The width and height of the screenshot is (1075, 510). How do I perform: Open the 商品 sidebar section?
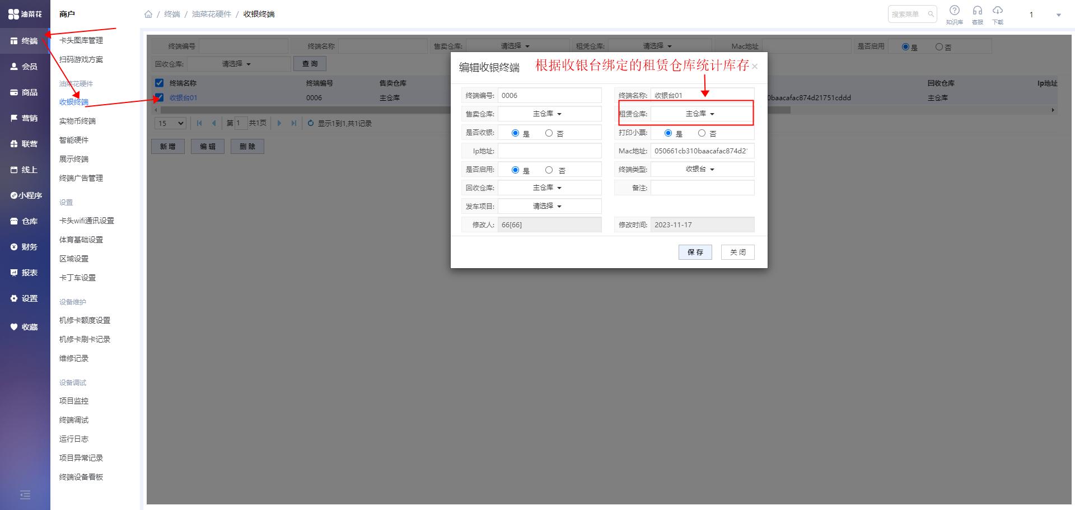click(x=25, y=92)
